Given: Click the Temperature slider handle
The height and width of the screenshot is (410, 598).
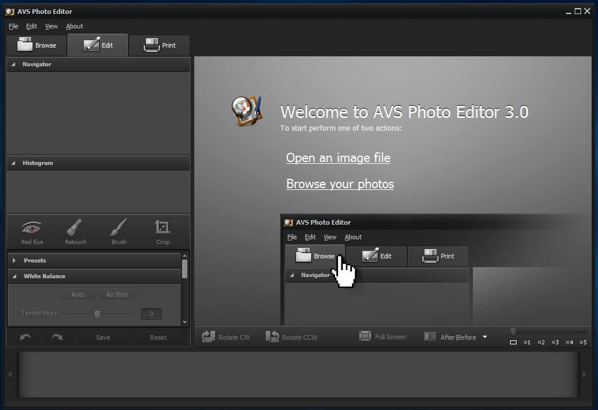Looking at the screenshot, I should 97,314.
